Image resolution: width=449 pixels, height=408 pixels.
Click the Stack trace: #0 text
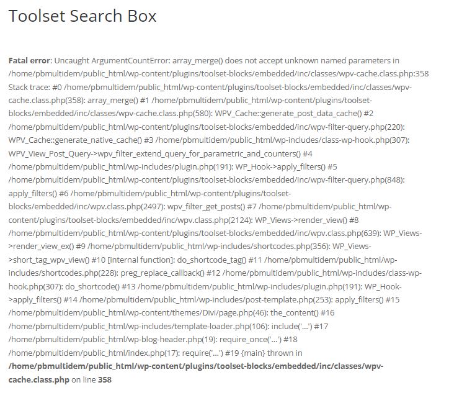coord(35,87)
